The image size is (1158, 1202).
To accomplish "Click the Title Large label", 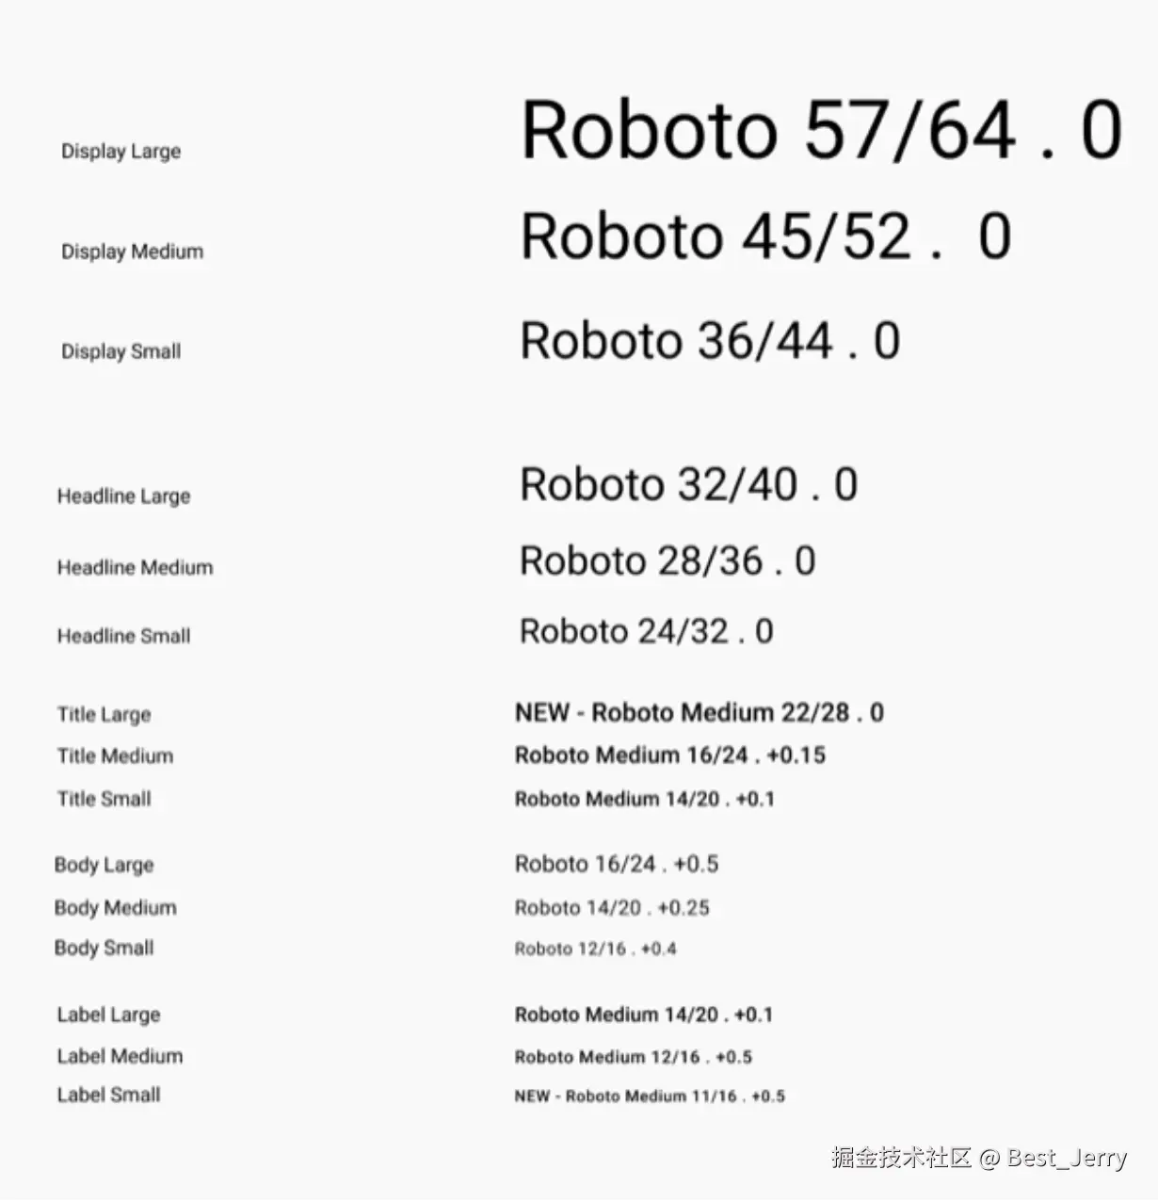I will (x=104, y=714).
